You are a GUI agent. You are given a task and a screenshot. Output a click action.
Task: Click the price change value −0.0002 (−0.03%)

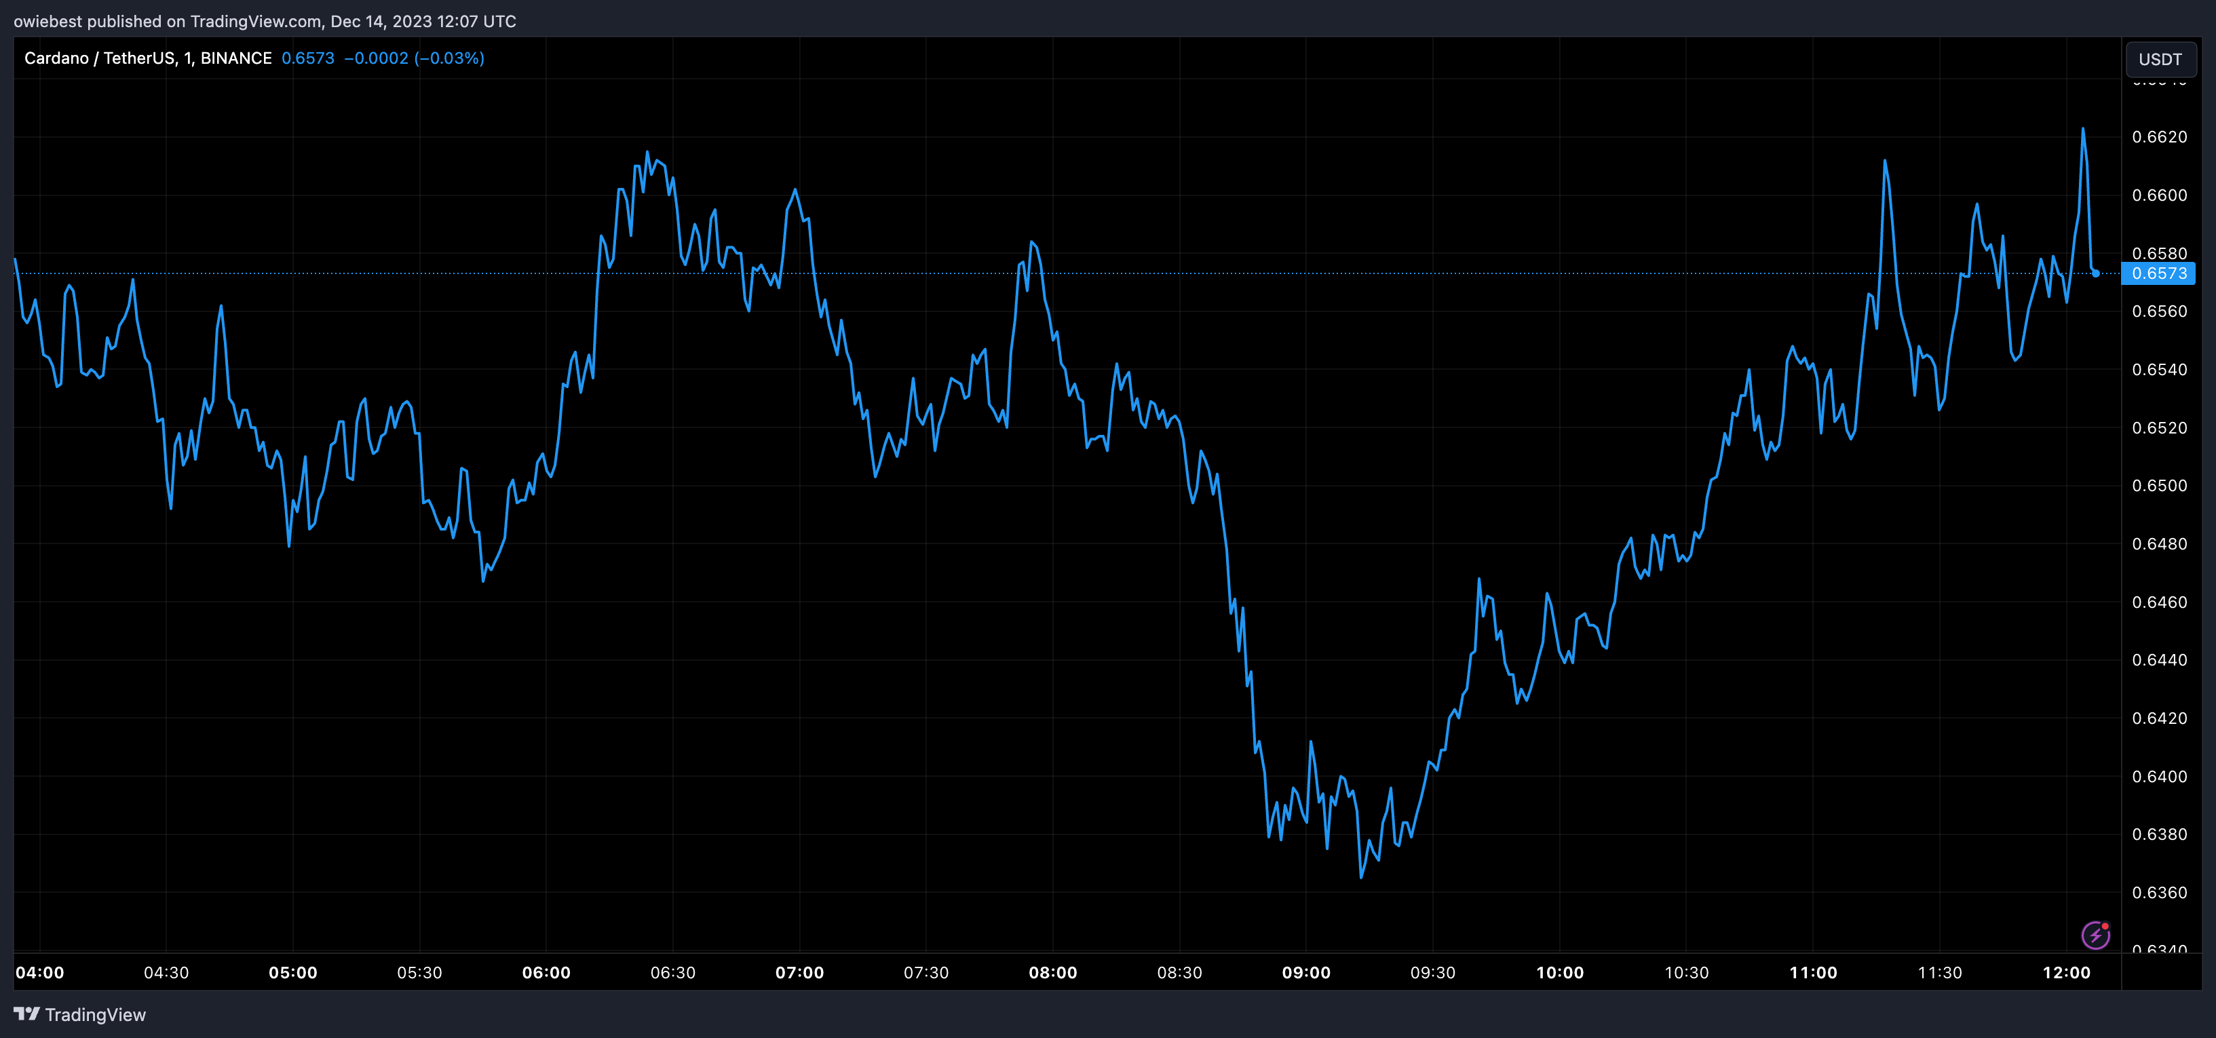click(x=414, y=58)
